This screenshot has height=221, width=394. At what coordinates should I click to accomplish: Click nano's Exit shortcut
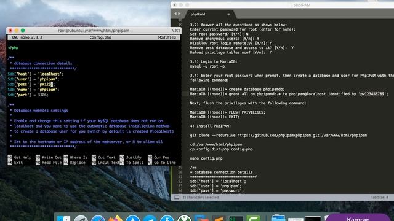(x=15, y=163)
